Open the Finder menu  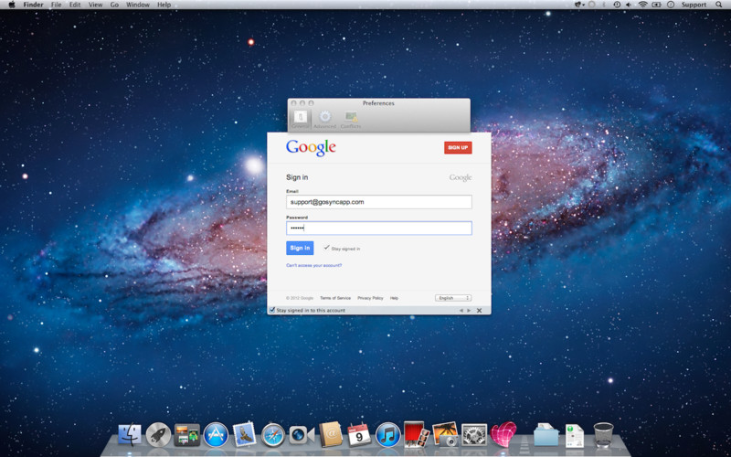[33, 5]
